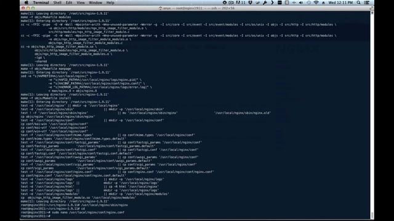Click the 'sed -e' PREFIX substitution line
The height and width of the screenshot is (221, 394).
click(x=56, y=76)
